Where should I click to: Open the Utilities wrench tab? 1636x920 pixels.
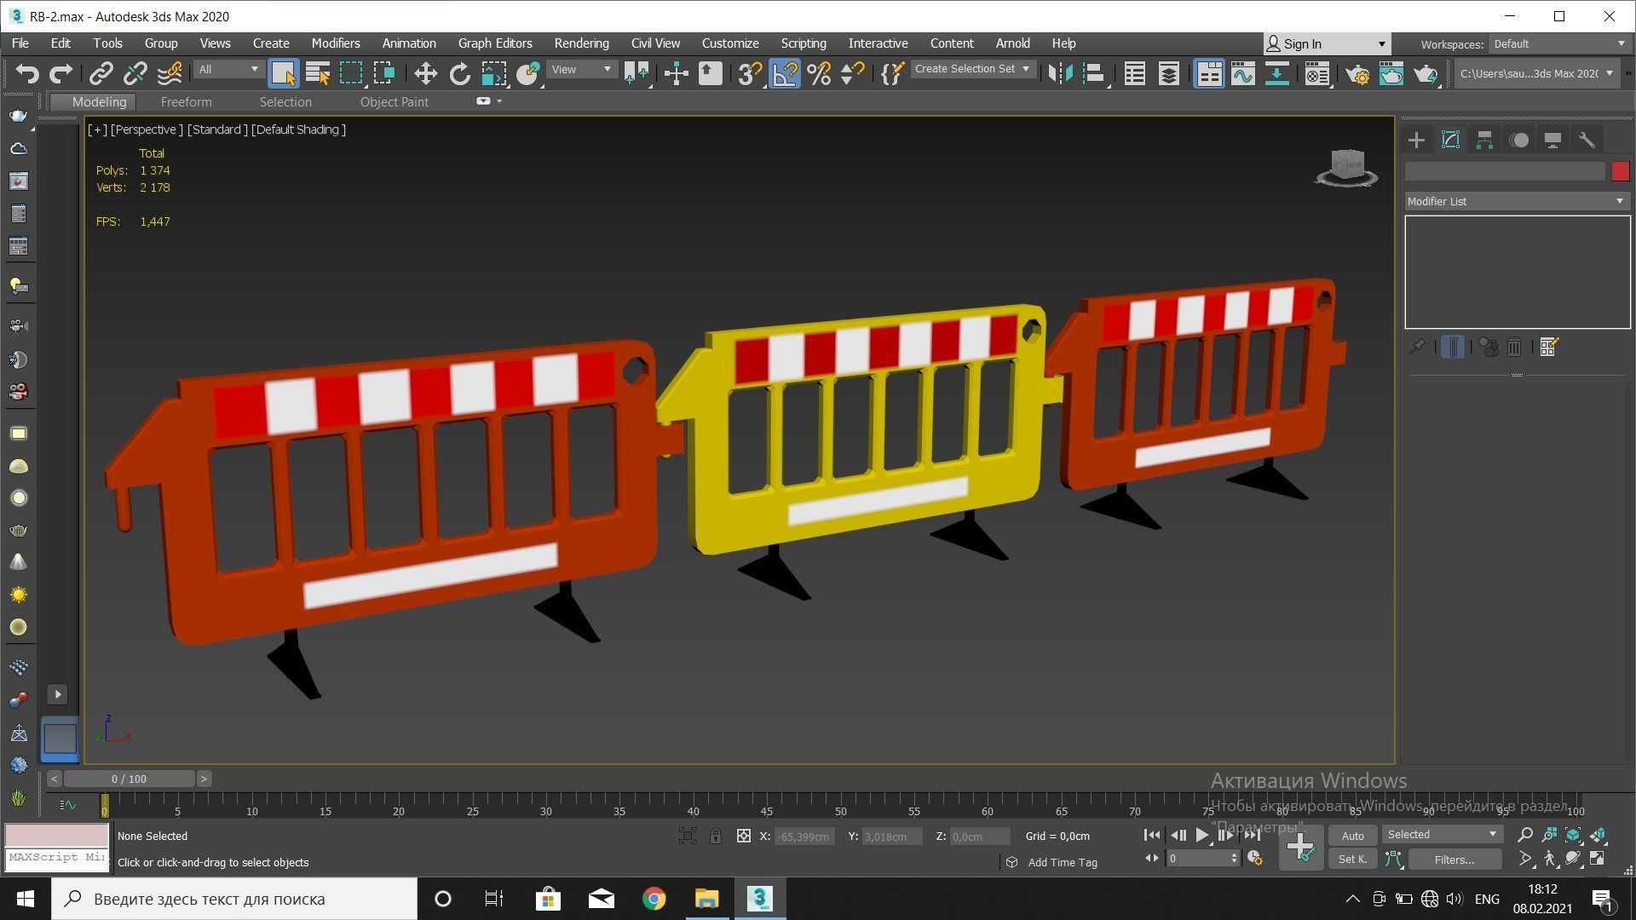1587,140
